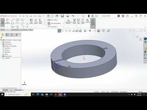Click the Help question mark icon
147x110 pixels.
click(x=127, y=16)
